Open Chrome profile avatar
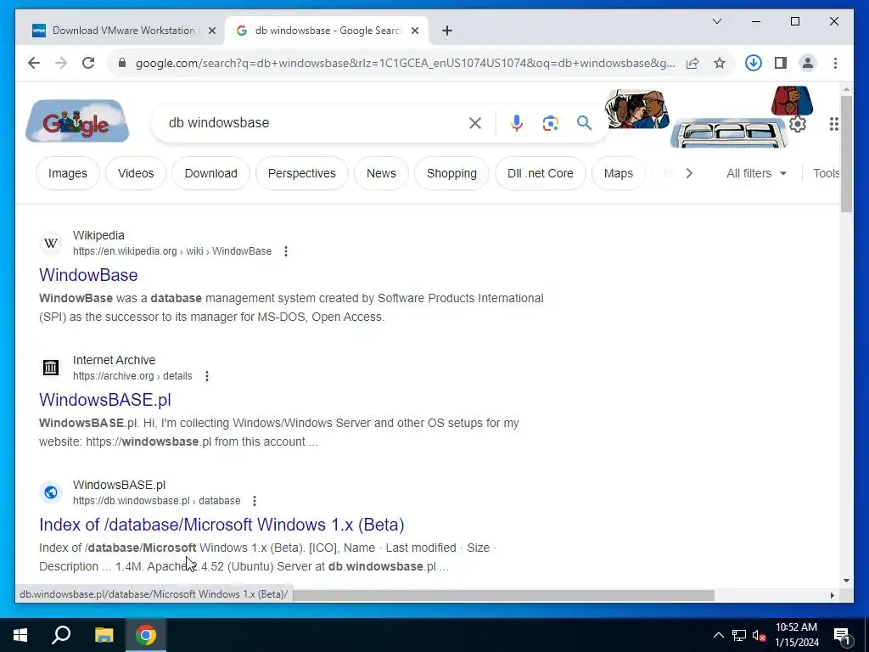Viewport: 869px width, 652px height. tap(808, 63)
